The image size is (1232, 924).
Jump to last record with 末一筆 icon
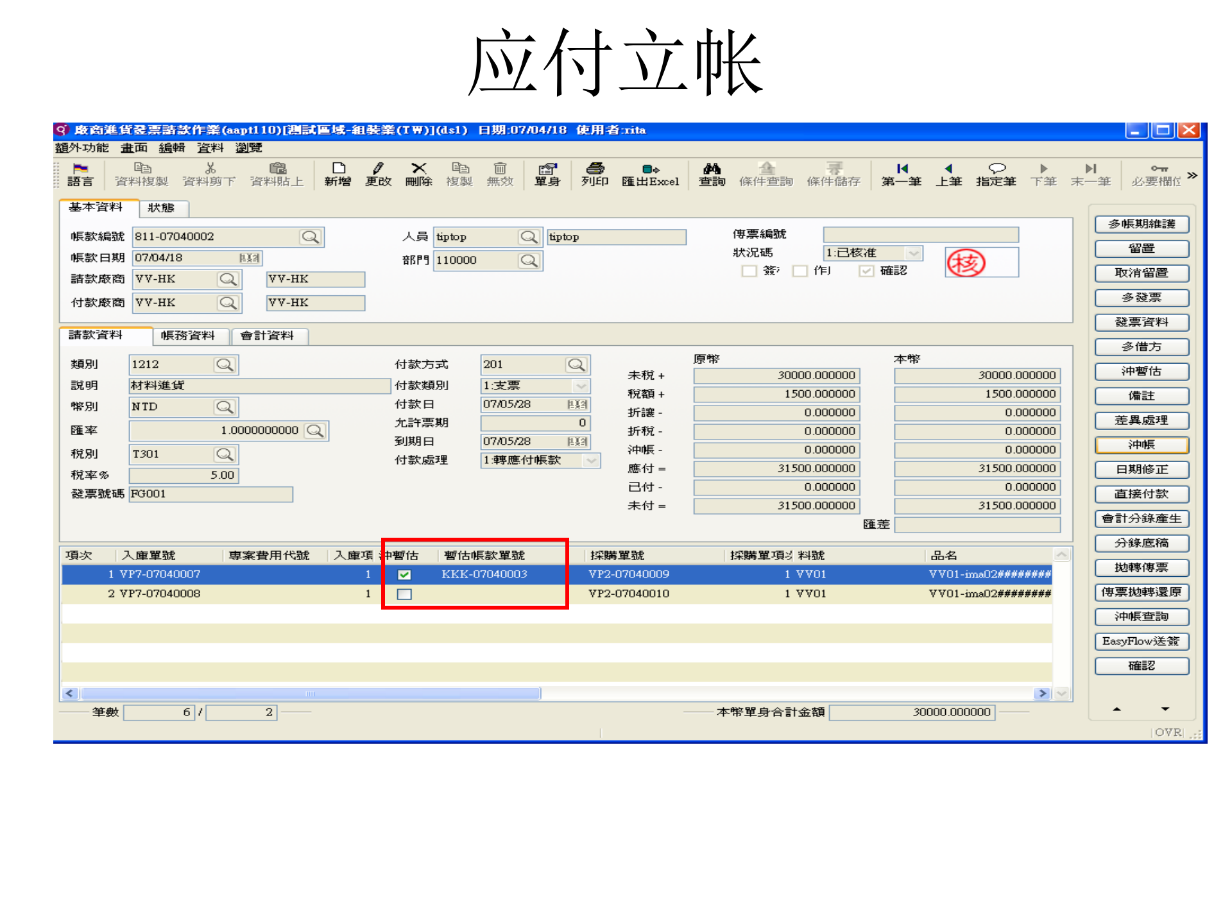tap(1090, 175)
